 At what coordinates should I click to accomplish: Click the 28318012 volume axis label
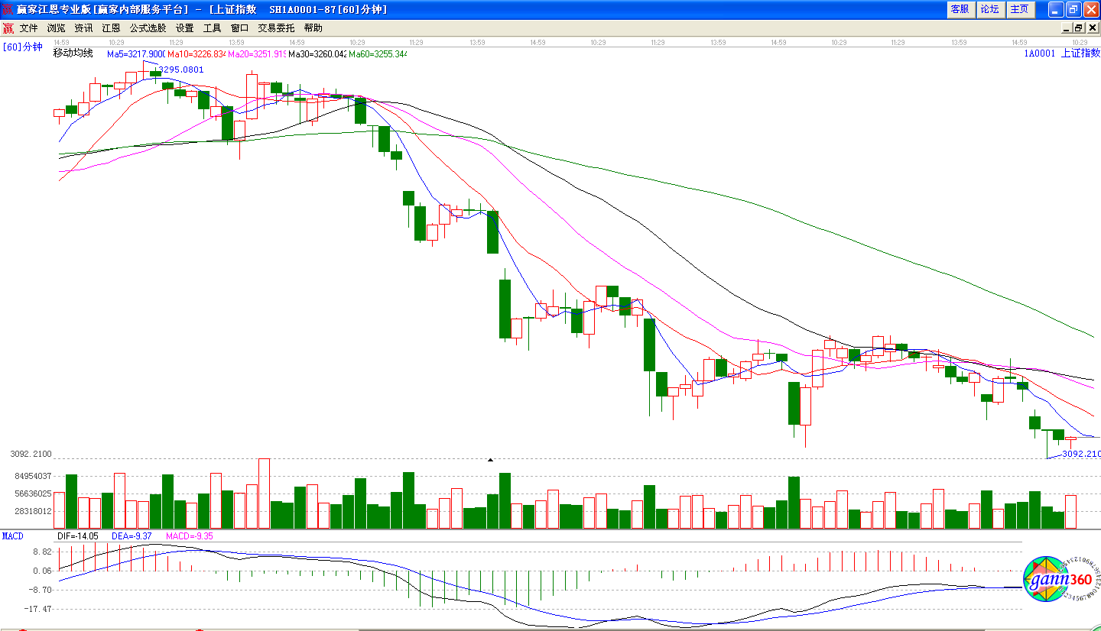click(x=33, y=511)
